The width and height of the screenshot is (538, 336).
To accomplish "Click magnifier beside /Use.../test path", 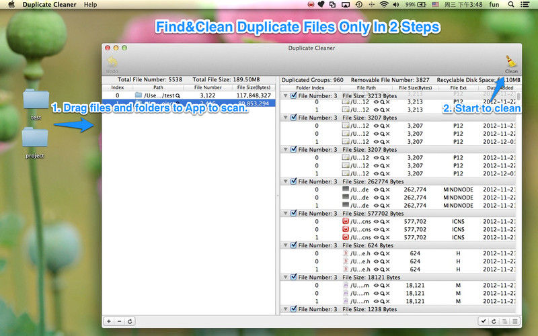I will coord(178,95).
